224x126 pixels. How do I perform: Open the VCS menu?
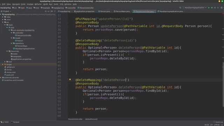[x=62, y=4]
